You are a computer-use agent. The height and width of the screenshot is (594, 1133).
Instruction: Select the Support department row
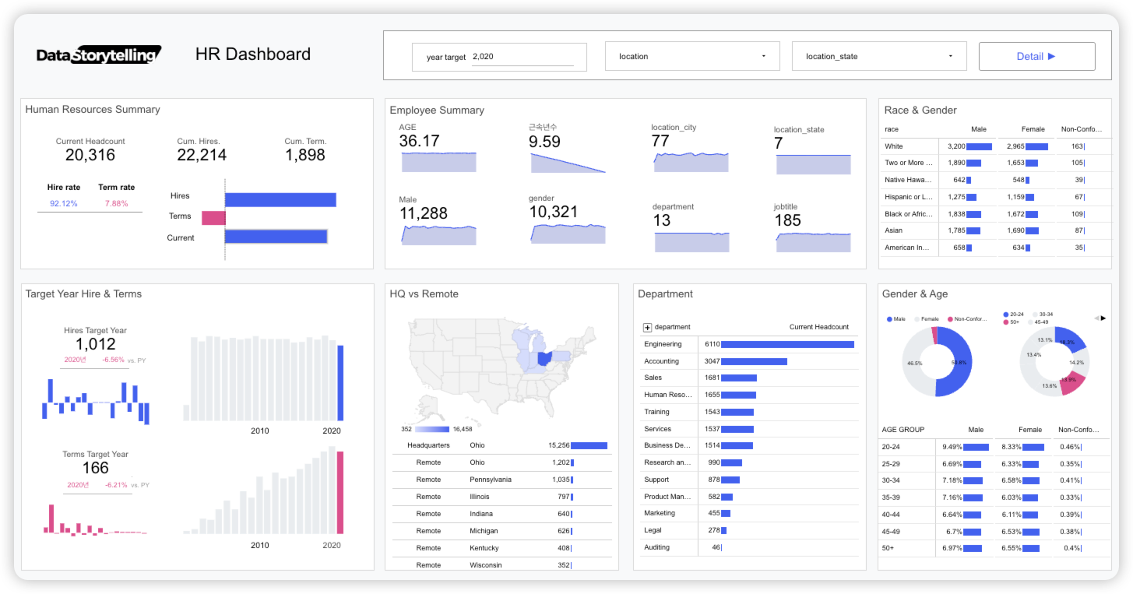[x=749, y=480]
